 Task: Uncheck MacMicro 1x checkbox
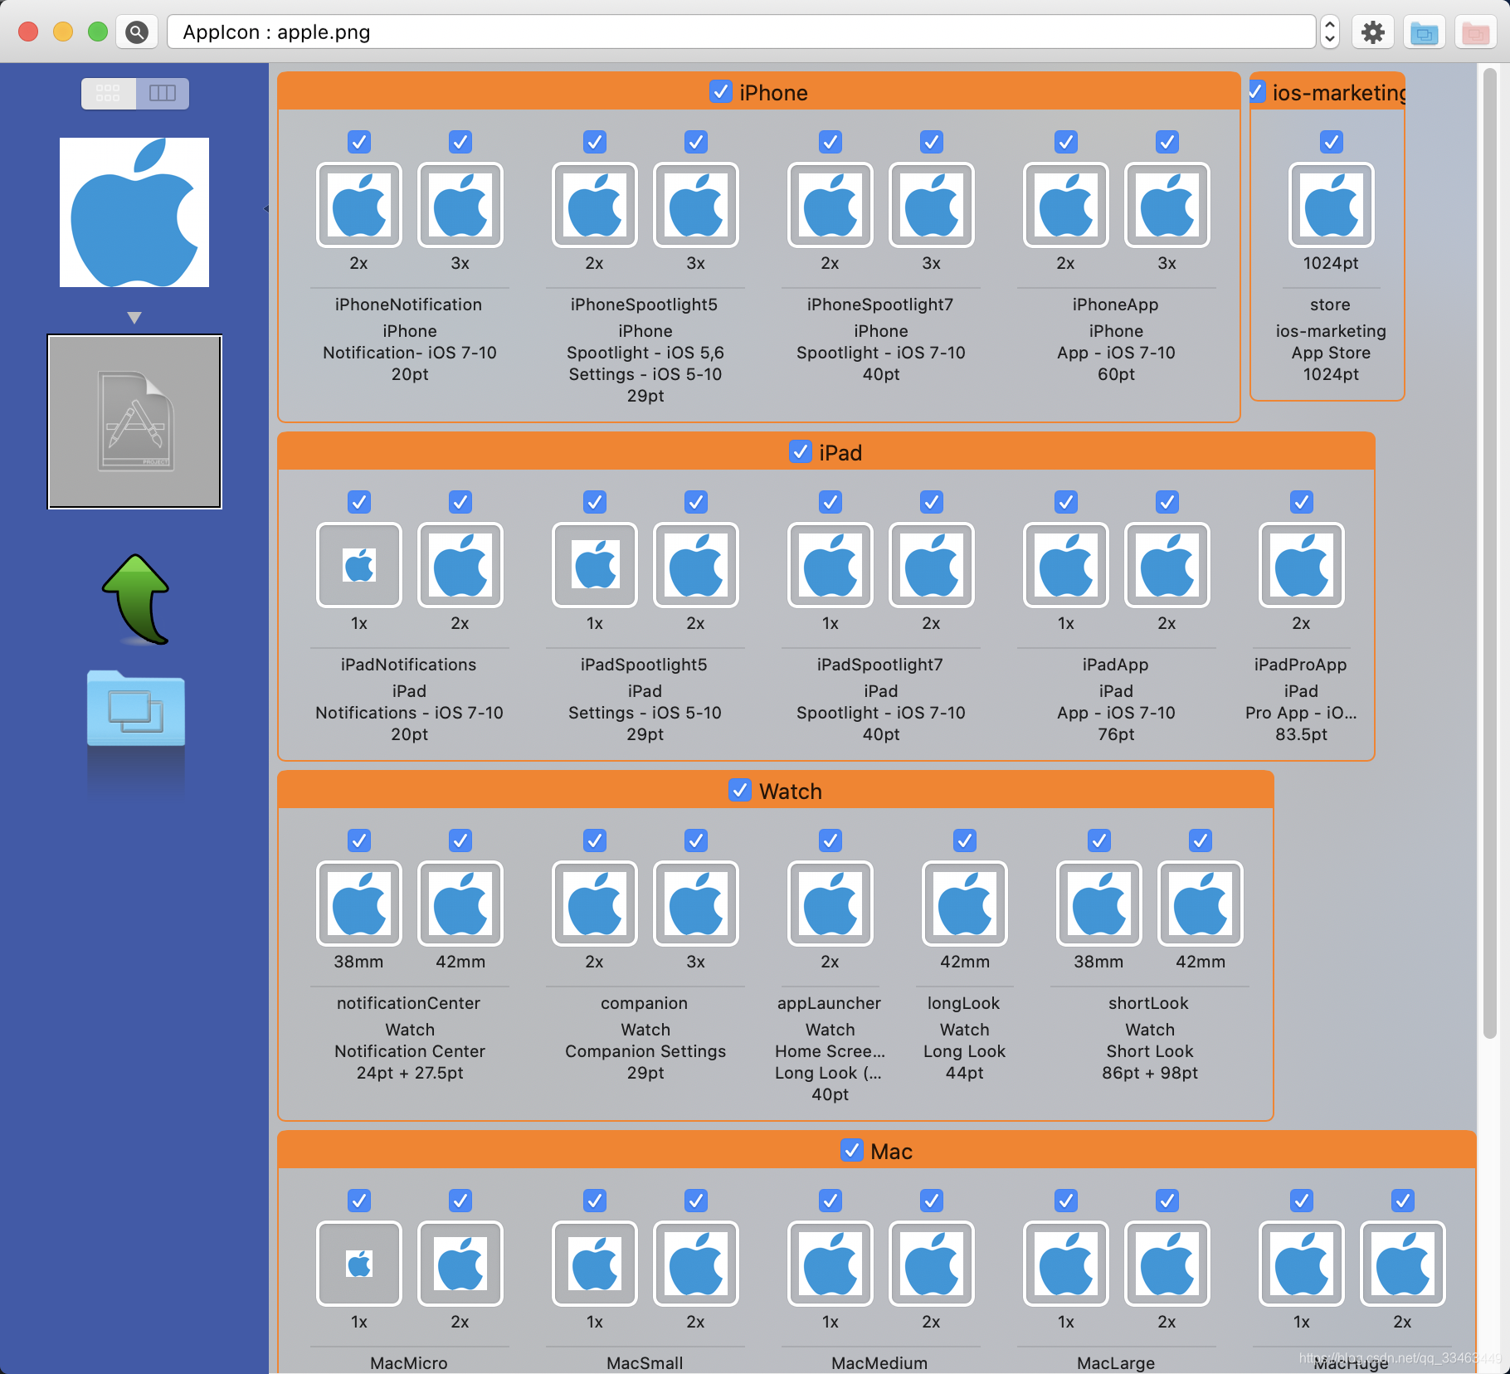pos(358,1201)
